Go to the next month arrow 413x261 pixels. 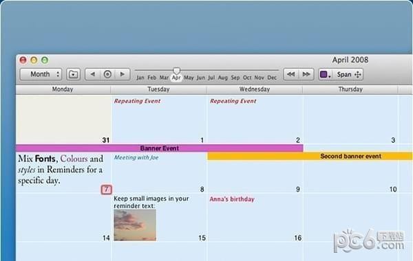click(x=123, y=74)
